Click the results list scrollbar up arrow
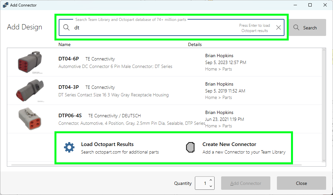Screen dimensions: 333x195 tap(324, 50)
